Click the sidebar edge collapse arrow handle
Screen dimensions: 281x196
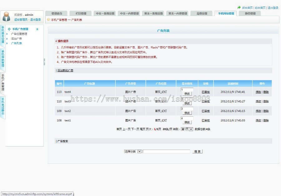[44, 62]
